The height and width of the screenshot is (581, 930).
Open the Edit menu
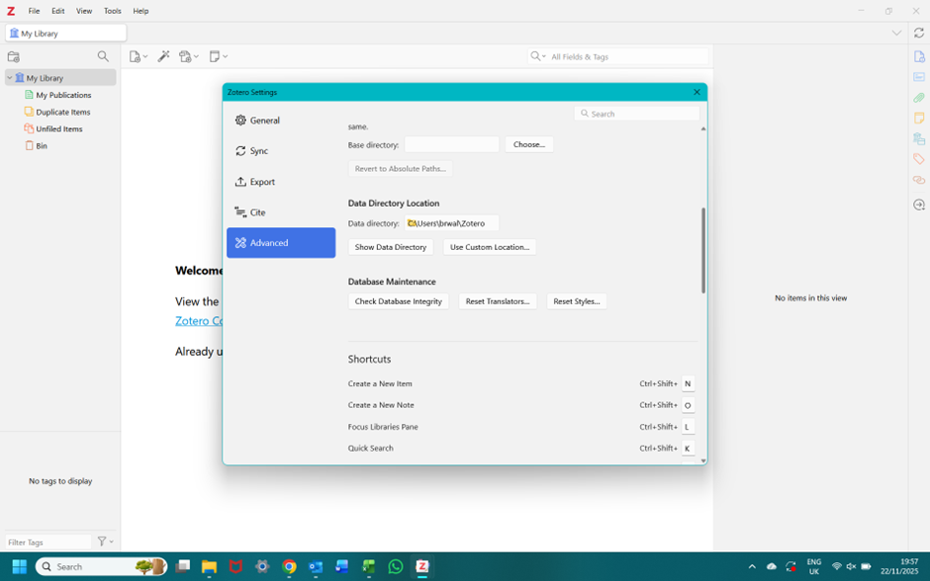pyautogui.click(x=57, y=11)
